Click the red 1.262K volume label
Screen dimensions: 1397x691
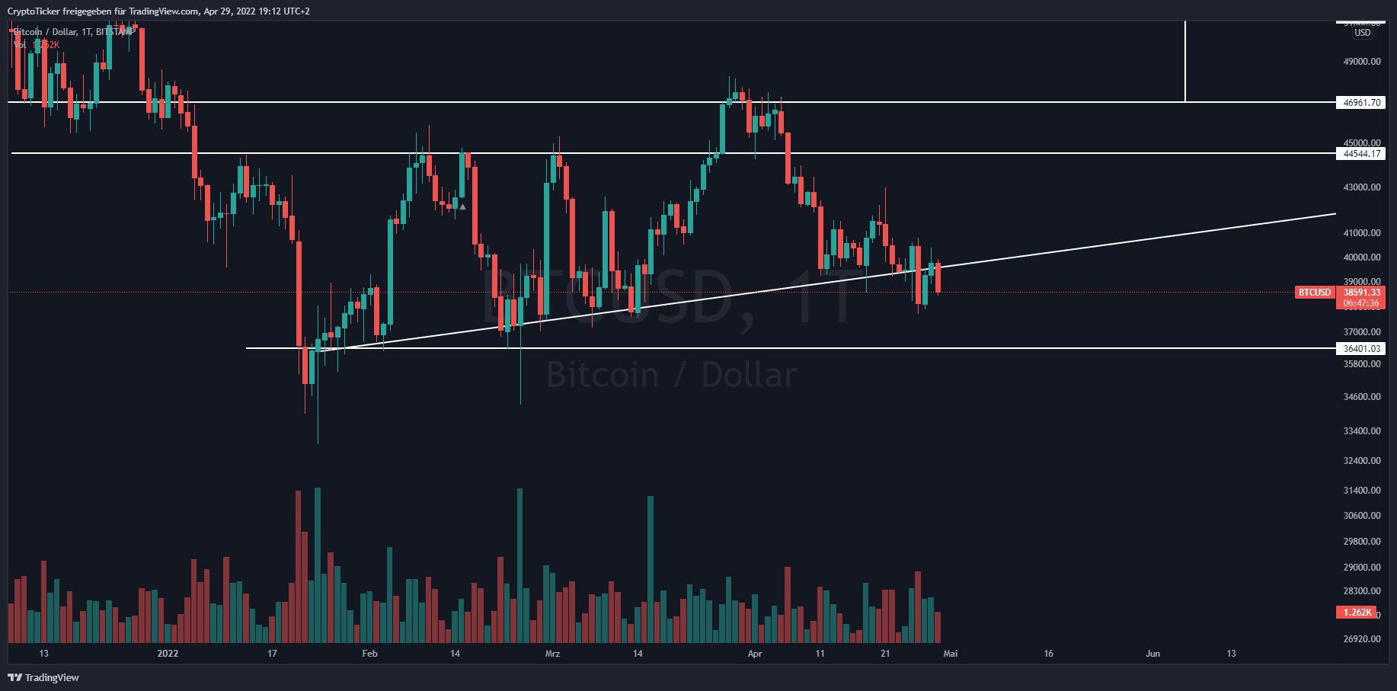(x=1357, y=613)
